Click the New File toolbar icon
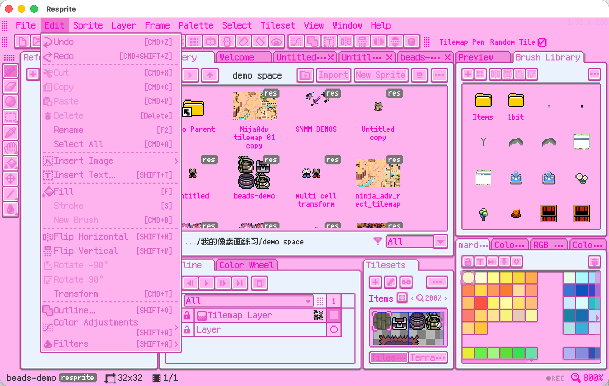The height and width of the screenshot is (386, 609). (23, 42)
